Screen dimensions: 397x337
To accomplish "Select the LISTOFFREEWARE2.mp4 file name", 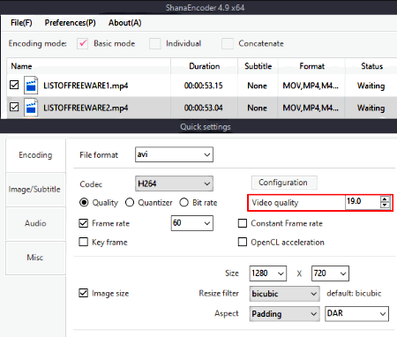I will coord(86,108).
